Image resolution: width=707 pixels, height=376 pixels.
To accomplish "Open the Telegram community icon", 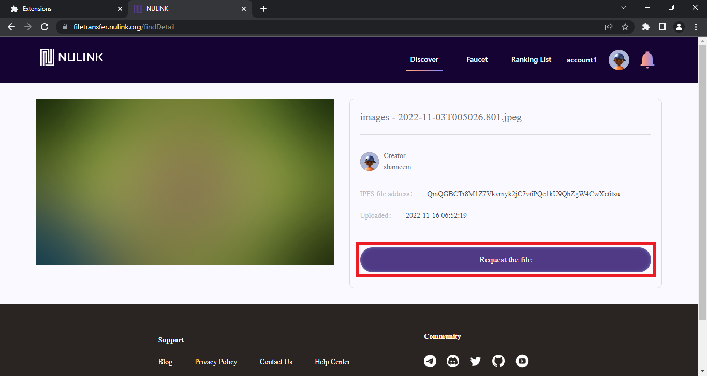I will tap(430, 361).
